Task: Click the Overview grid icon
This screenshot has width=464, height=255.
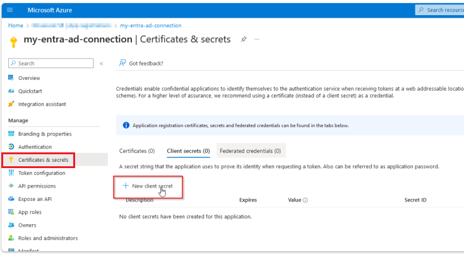Action: (x=11, y=77)
